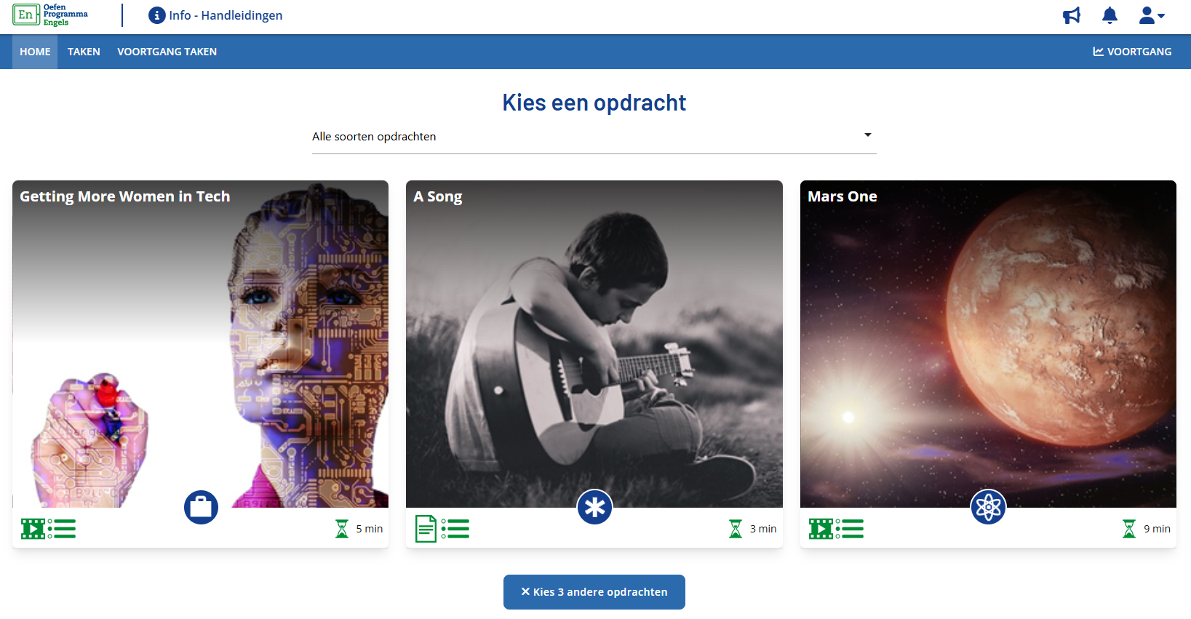This screenshot has height=619, width=1191.
Task: Open the VOORTGANG TAKEN tab
Action: pos(167,52)
